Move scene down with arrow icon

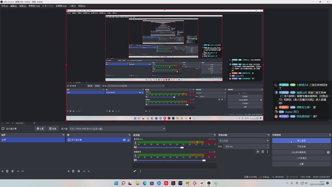tap(23, 171)
